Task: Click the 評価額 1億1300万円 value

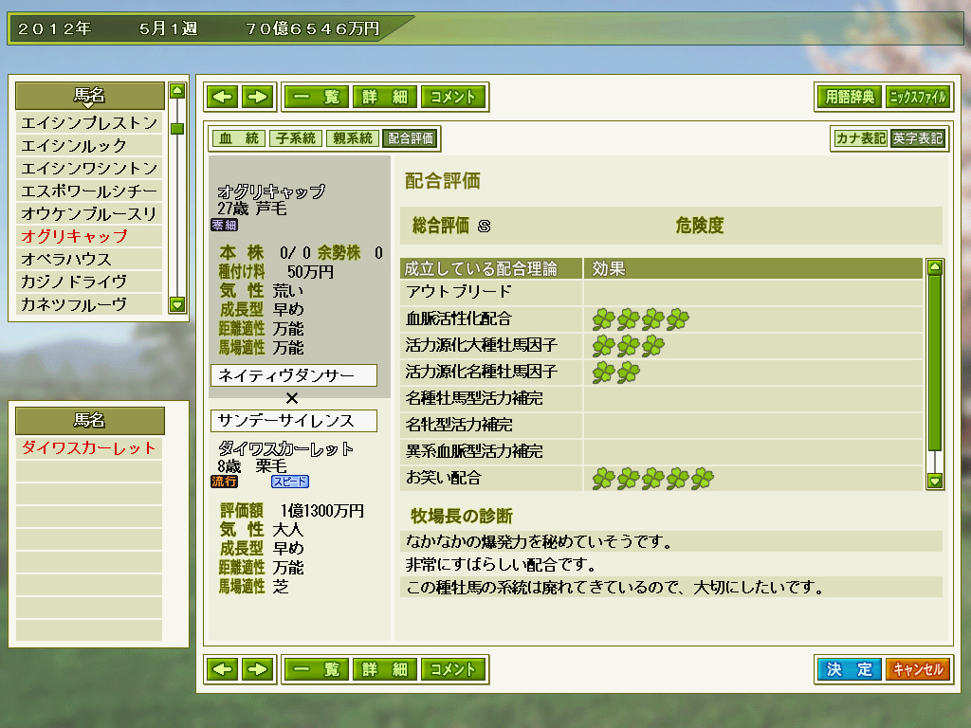Action: coord(322,511)
